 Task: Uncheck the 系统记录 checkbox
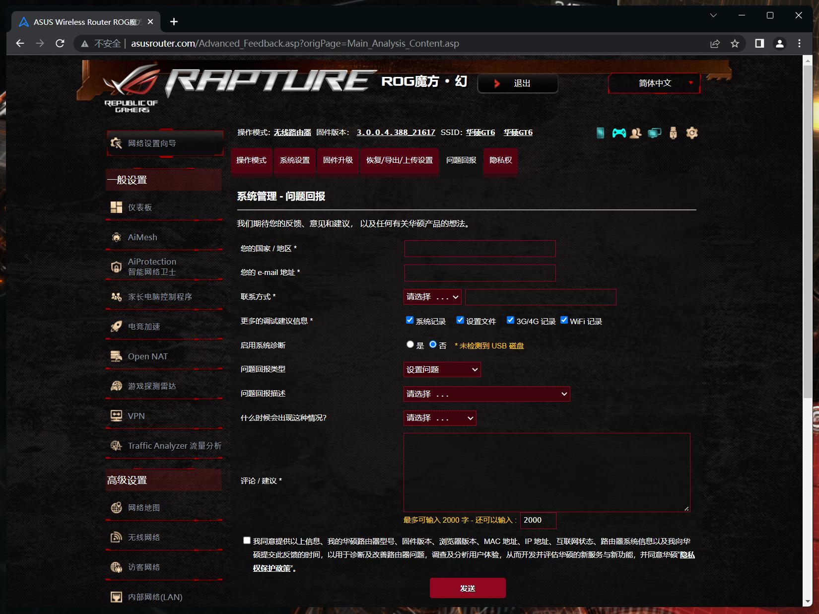(409, 320)
